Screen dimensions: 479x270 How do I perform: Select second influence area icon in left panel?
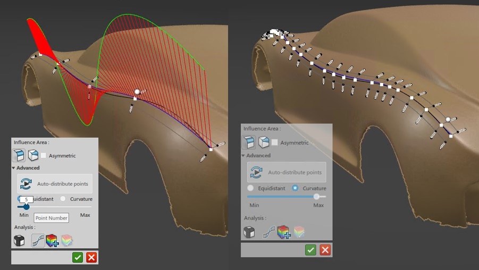[x=33, y=155]
